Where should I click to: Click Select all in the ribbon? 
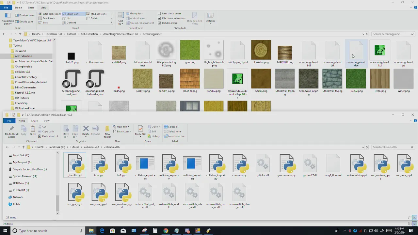(171, 127)
